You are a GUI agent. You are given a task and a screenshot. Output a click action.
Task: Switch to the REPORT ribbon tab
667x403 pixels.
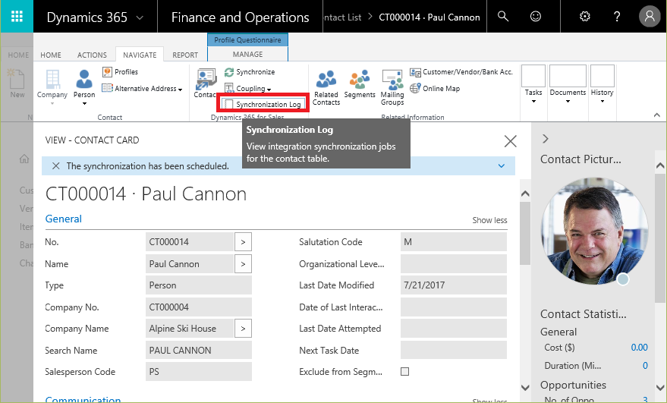coord(185,55)
